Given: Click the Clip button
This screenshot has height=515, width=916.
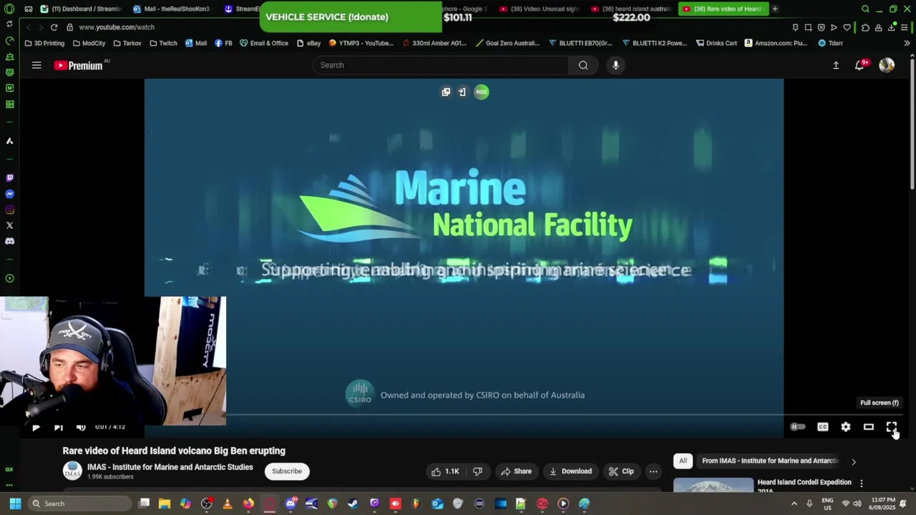Looking at the screenshot, I should pos(621,471).
